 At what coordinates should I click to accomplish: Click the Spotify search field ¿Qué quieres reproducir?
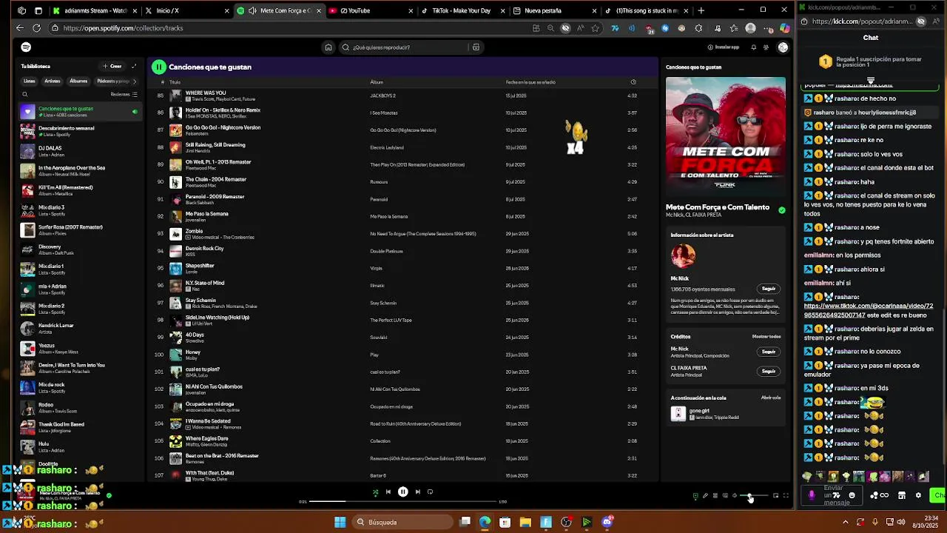409,47
